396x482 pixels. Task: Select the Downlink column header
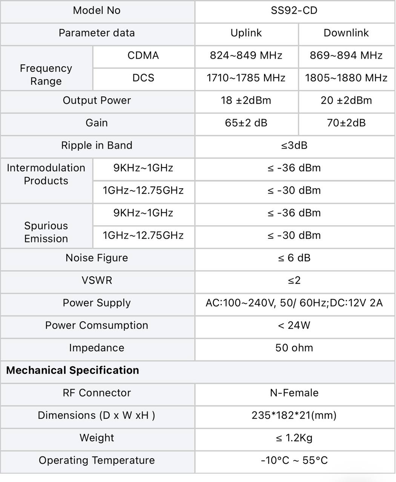tap(346, 33)
